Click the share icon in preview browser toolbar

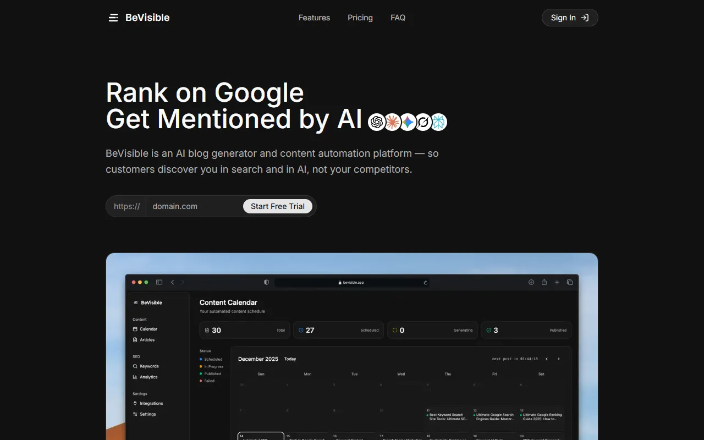click(544, 282)
